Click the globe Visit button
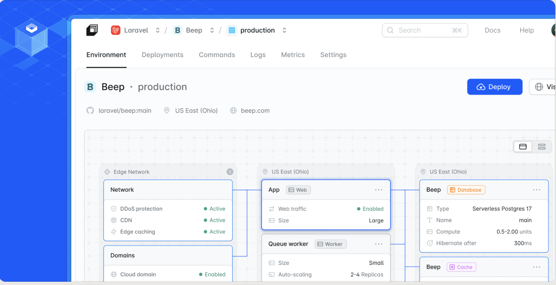The width and height of the screenshot is (556, 285). 543,87
